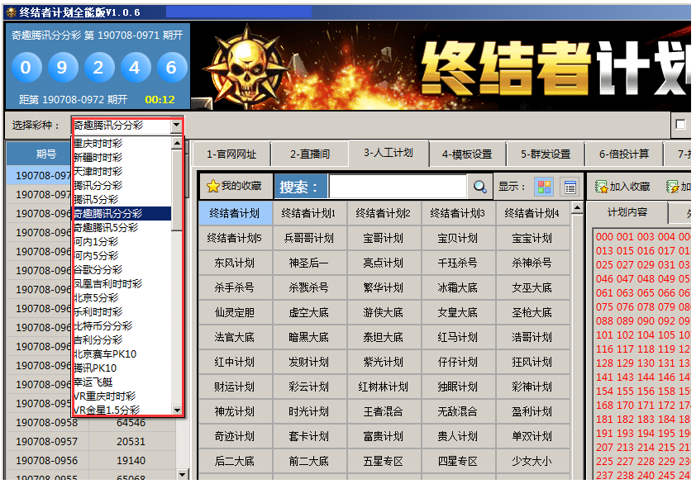Select the 兵哥哥计划 plan button
Image resolution: width=696 pixels, height=484 pixels.
click(310, 238)
